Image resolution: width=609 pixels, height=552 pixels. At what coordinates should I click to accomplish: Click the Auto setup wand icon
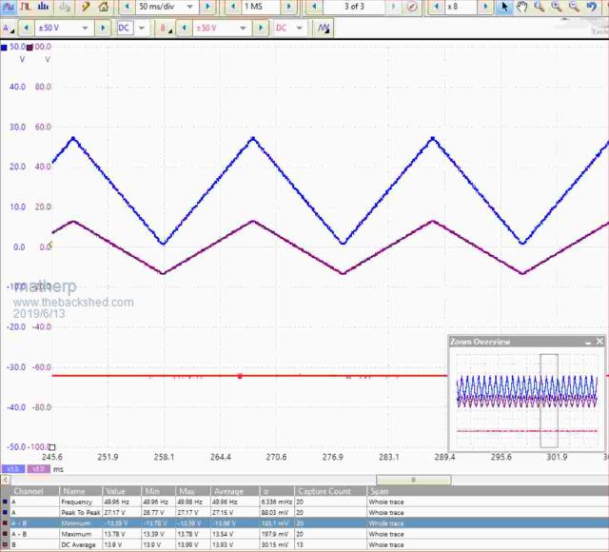point(86,7)
